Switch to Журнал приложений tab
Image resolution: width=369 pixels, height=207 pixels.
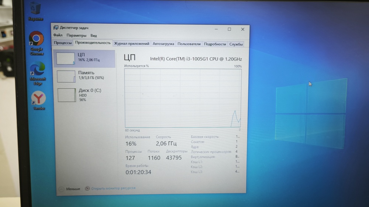tap(132, 44)
